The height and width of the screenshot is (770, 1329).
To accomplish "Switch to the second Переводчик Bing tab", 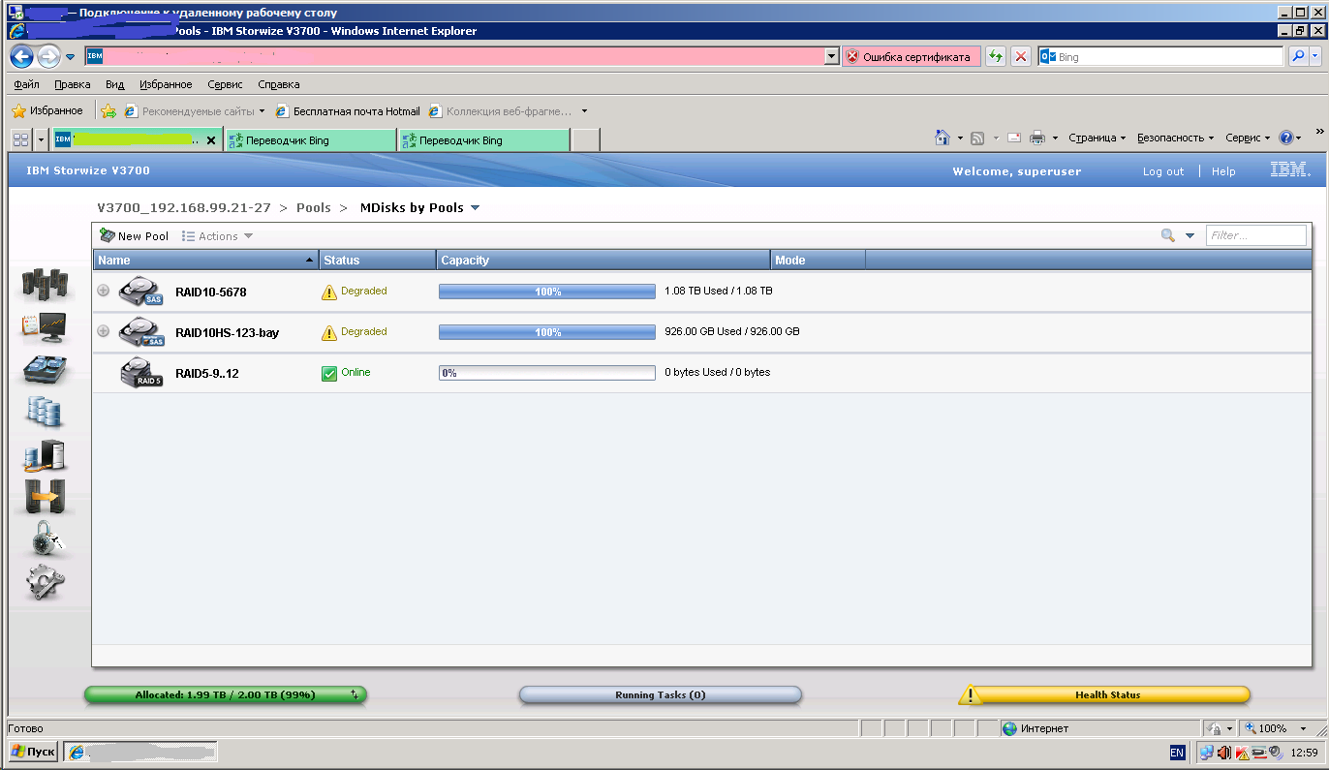I will tap(483, 140).
